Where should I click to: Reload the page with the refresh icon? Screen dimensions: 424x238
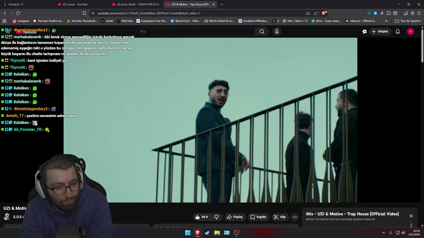pyautogui.click(x=18, y=13)
